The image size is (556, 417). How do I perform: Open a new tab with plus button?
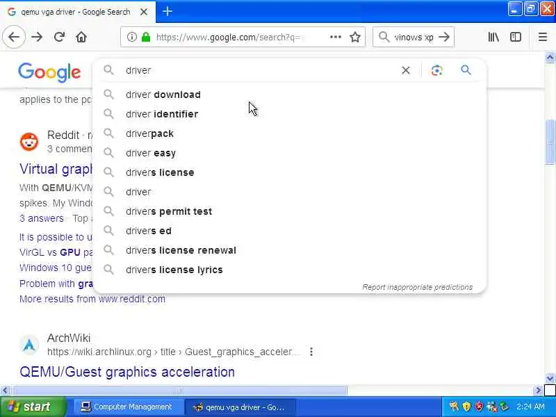(167, 11)
